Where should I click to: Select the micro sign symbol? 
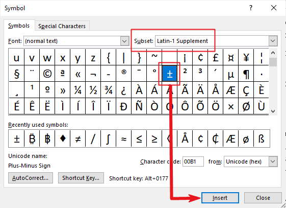point(231,74)
